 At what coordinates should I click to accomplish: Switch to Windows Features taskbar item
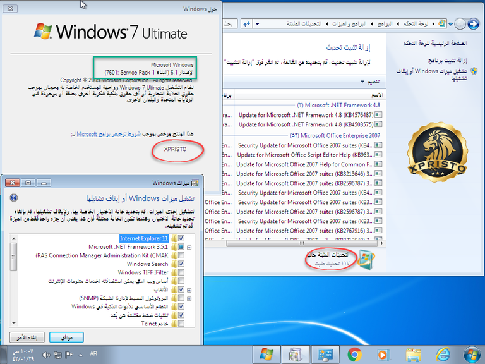(296, 355)
